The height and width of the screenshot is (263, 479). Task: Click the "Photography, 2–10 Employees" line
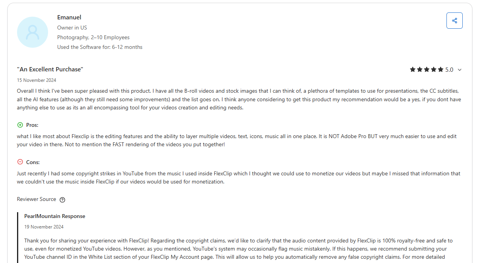click(x=93, y=38)
